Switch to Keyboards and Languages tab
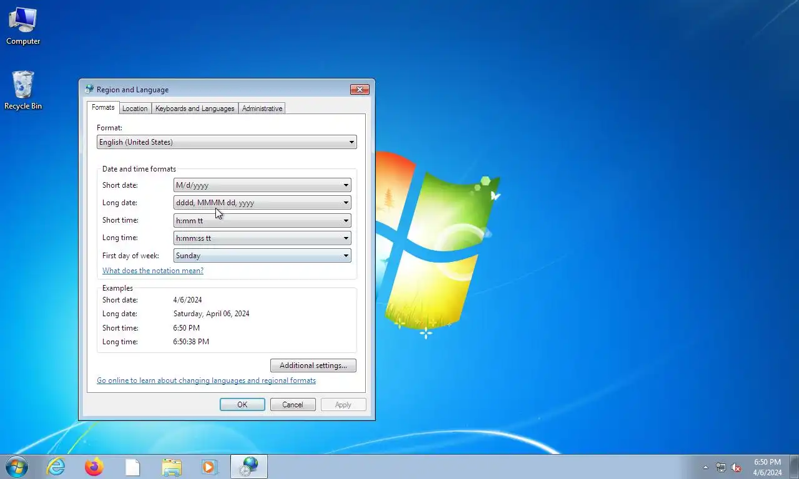Screen dimensions: 799x479 pyautogui.click(x=195, y=109)
